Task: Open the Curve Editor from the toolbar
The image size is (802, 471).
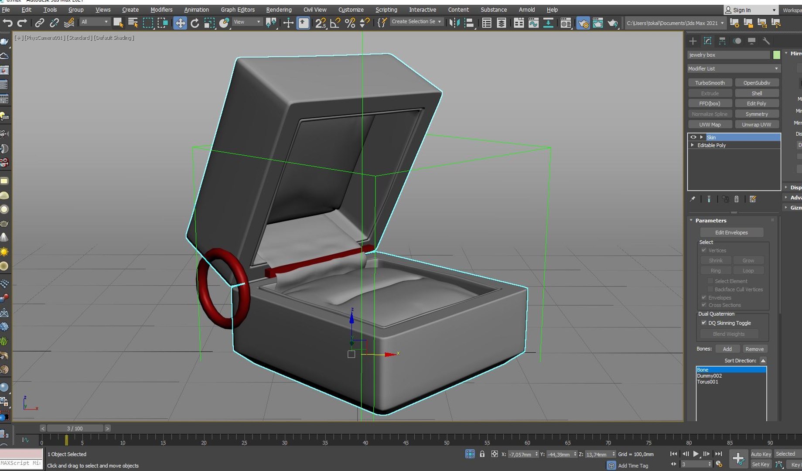Action: click(x=533, y=23)
